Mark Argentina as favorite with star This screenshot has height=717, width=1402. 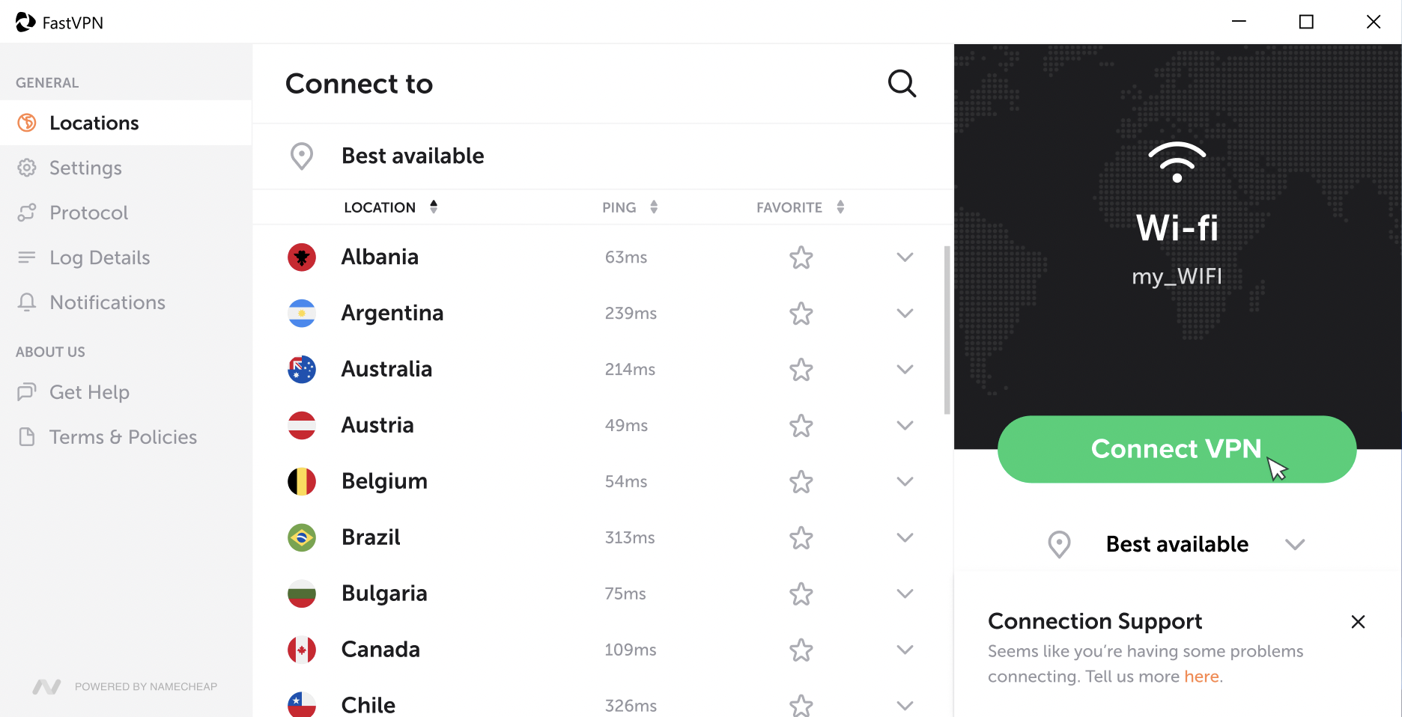(801, 314)
